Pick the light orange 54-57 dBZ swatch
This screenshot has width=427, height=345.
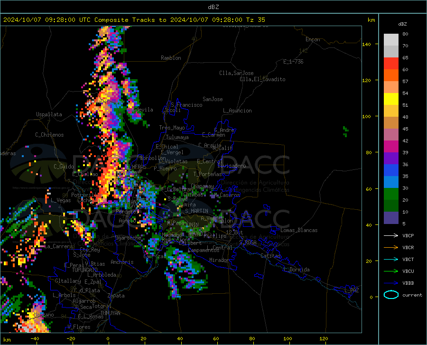(391, 87)
